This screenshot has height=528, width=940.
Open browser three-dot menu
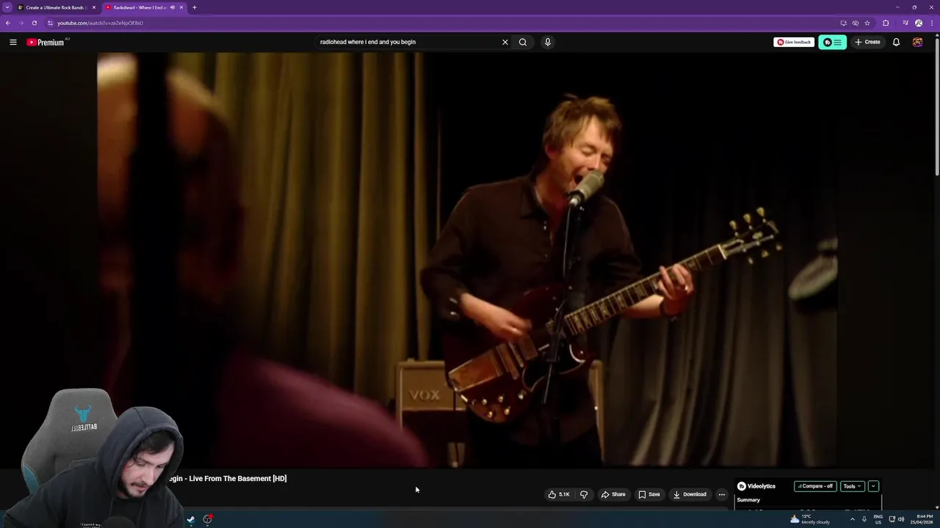click(932, 23)
